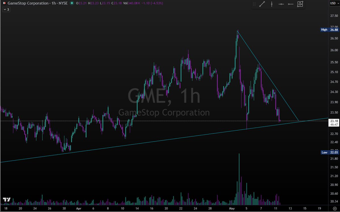
Task: Select the horizontal ray drawing tool
Action: [x=291, y=4]
